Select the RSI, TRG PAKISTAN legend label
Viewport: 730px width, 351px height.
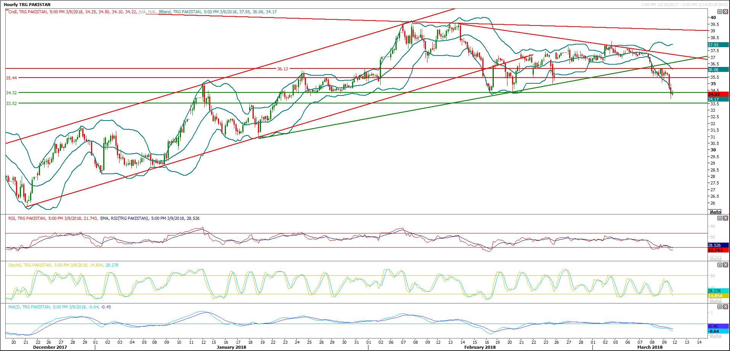[x=27, y=218]
